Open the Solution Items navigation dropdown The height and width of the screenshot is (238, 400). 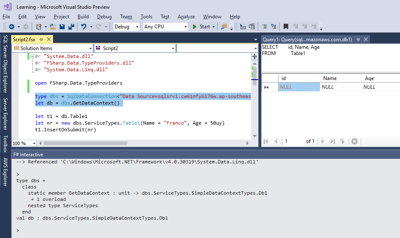click(53, 48)
